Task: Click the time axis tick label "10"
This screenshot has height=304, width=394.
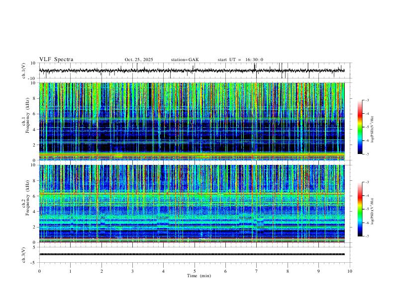Action: (350, 271)
